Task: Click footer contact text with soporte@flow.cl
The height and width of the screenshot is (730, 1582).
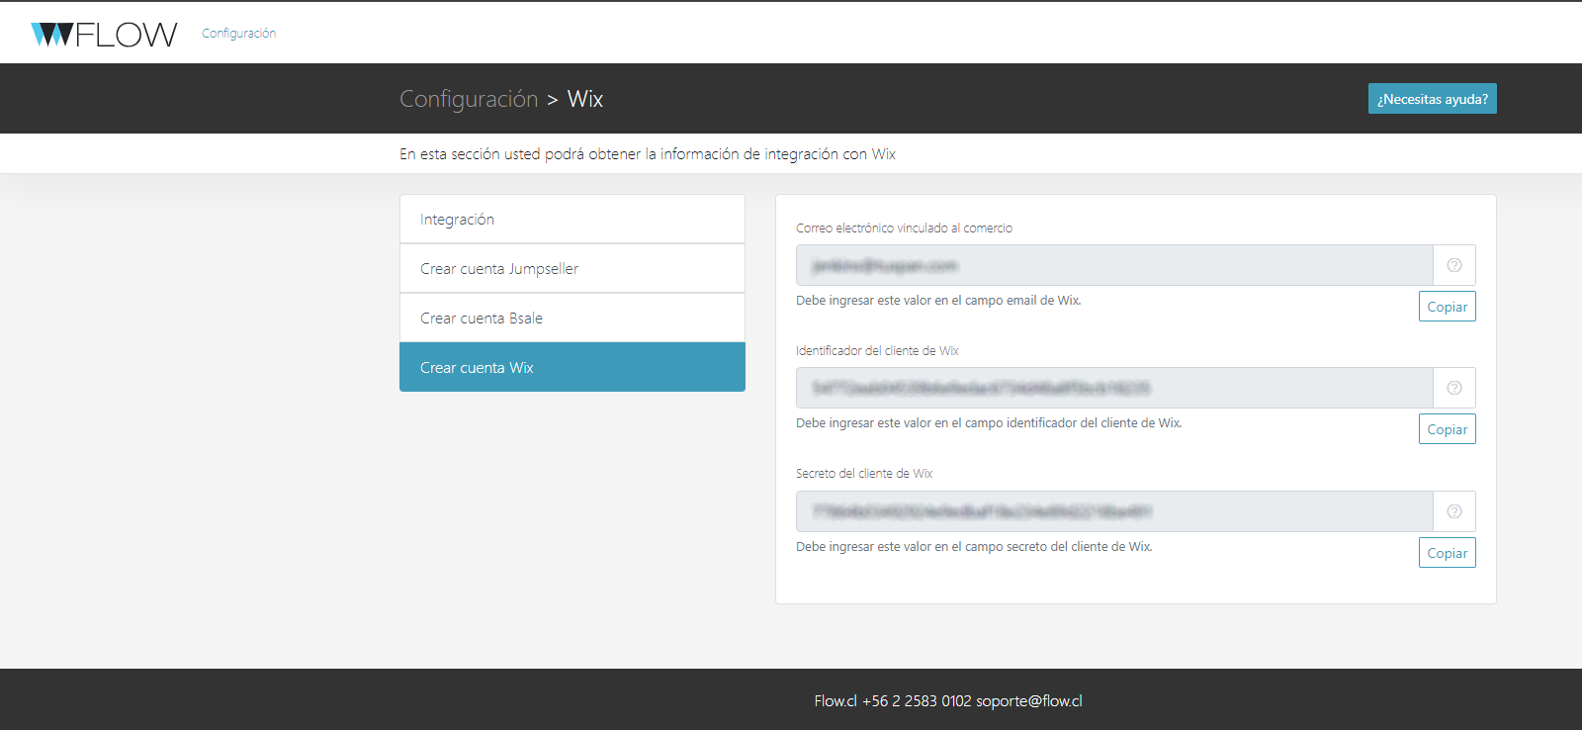Action: (948, 700)
